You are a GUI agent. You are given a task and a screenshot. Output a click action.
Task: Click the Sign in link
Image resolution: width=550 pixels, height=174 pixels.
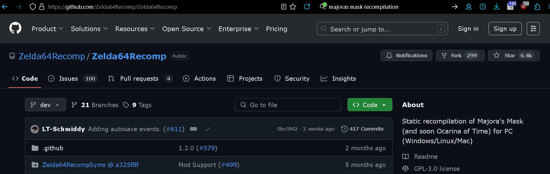coord(468,29)
